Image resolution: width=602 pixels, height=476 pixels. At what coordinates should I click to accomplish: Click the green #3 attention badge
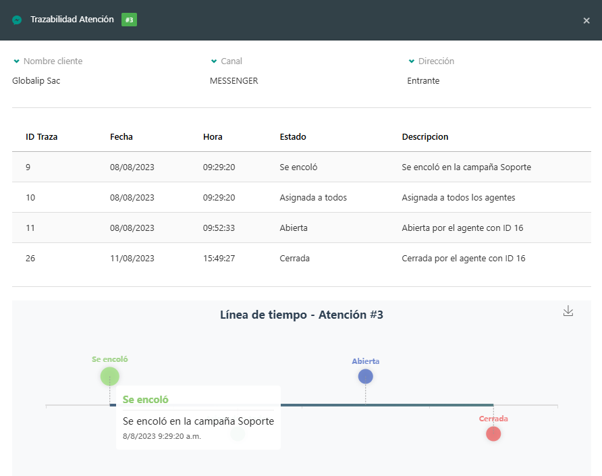click(129, 20)
